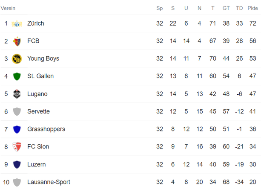Image resolution: width=261 pixels, height=192 pixels.
Task: Select the Servette table row
Action: click(130, 111)
